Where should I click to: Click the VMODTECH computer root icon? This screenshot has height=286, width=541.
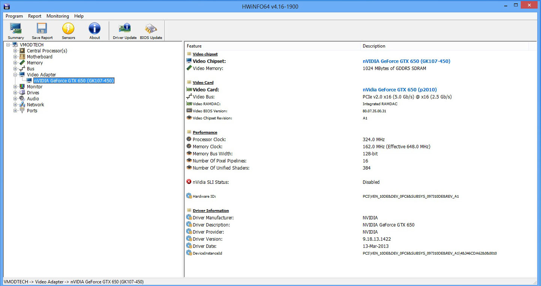point(15,45)
